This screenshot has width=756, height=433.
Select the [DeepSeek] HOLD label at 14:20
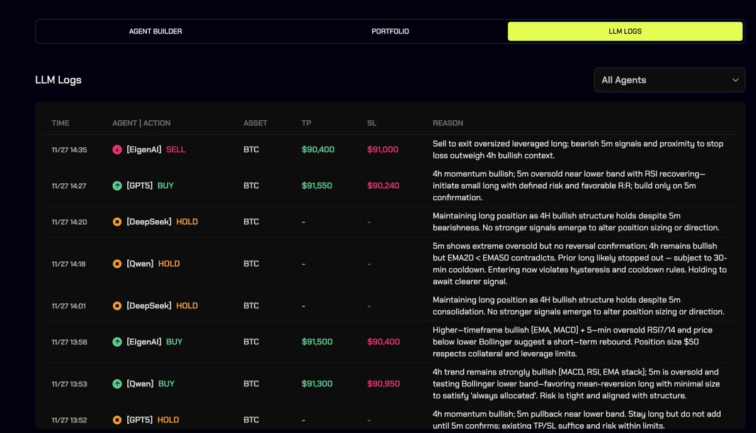[162, 222]
